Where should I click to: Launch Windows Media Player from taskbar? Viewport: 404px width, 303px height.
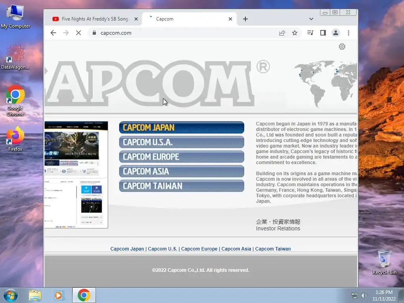(59, 295)
